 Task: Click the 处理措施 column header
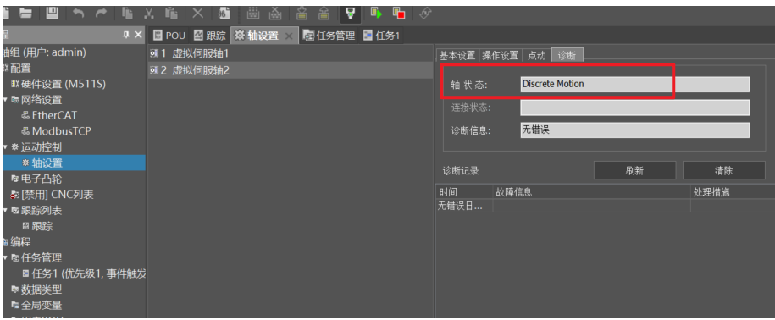click(733, 192)
